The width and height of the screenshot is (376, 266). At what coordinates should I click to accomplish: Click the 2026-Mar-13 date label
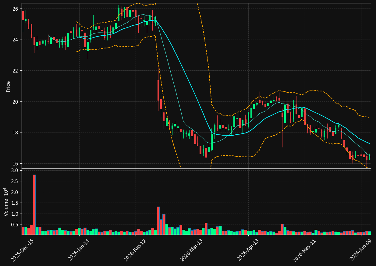coord(192,250)
